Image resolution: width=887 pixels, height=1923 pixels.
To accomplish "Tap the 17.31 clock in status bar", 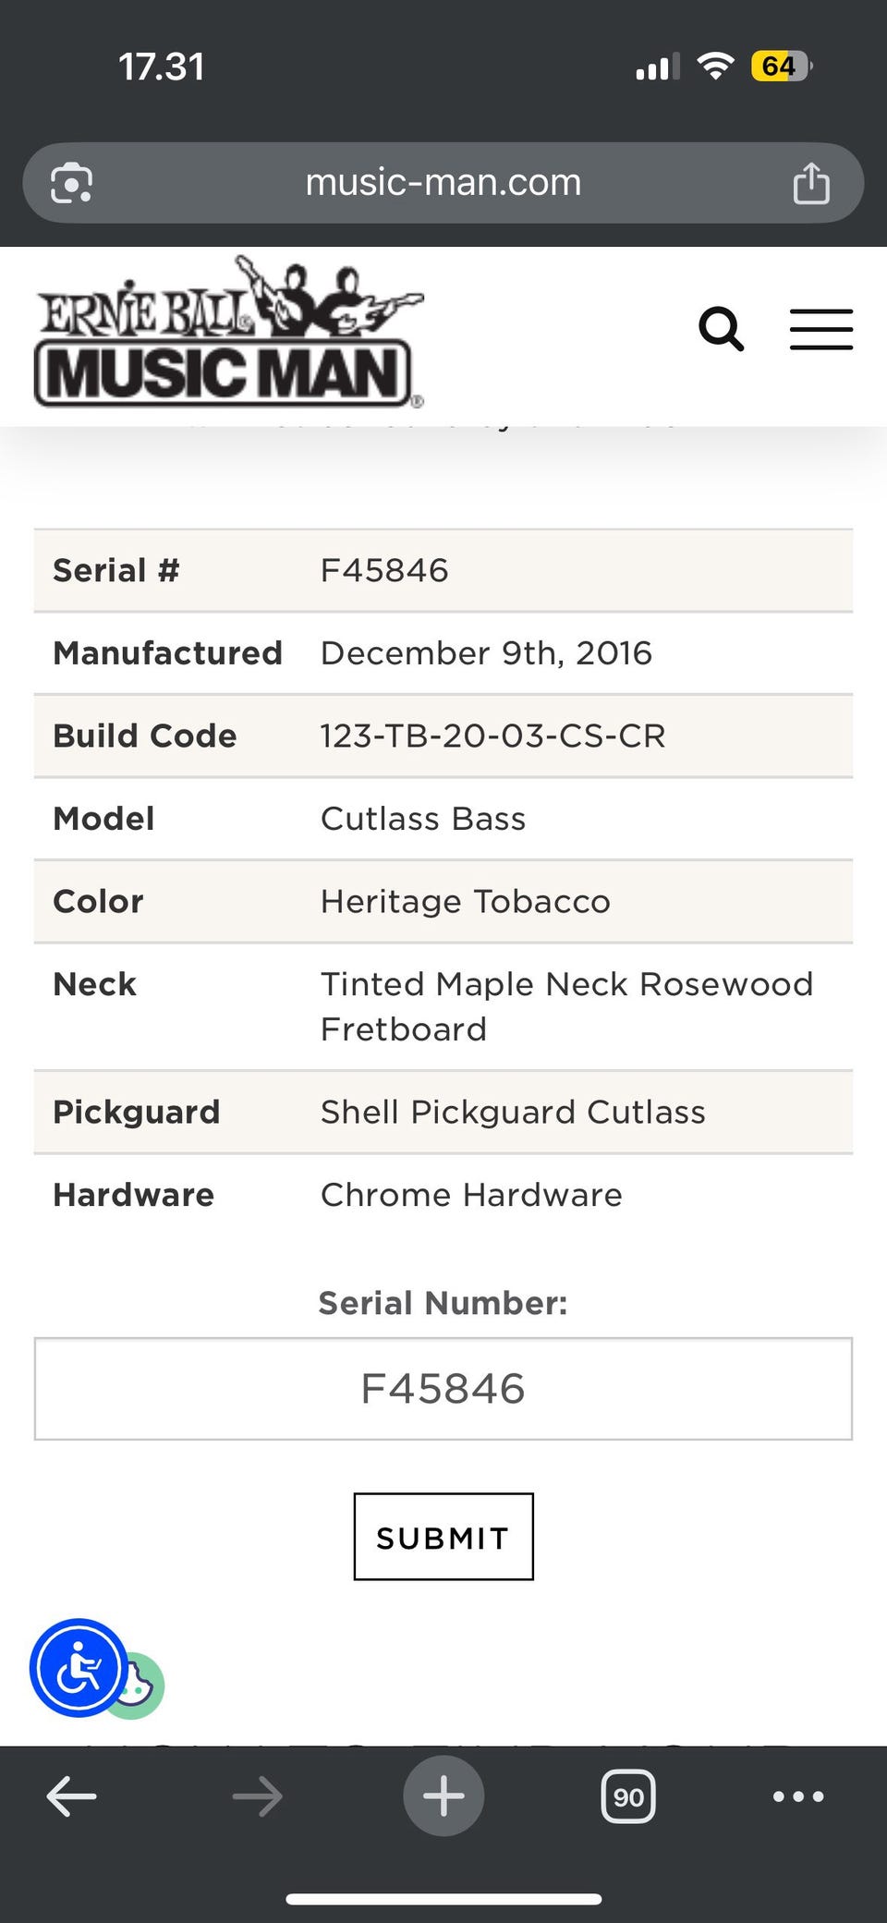I will click(x=162, y=67).
